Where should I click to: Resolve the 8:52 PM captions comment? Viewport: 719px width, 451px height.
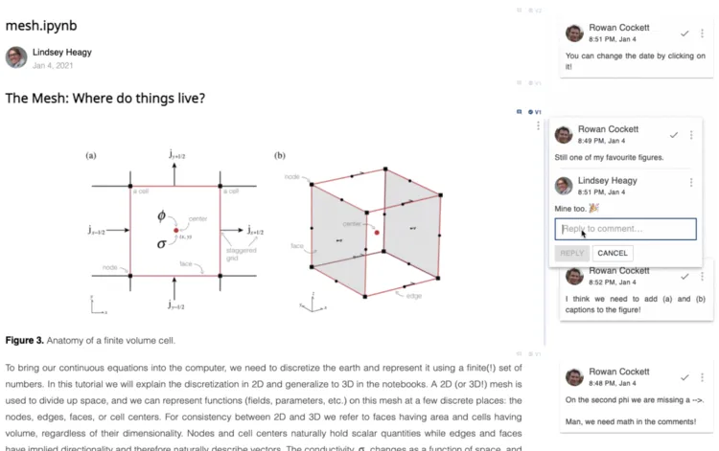(x=684, y=277)
